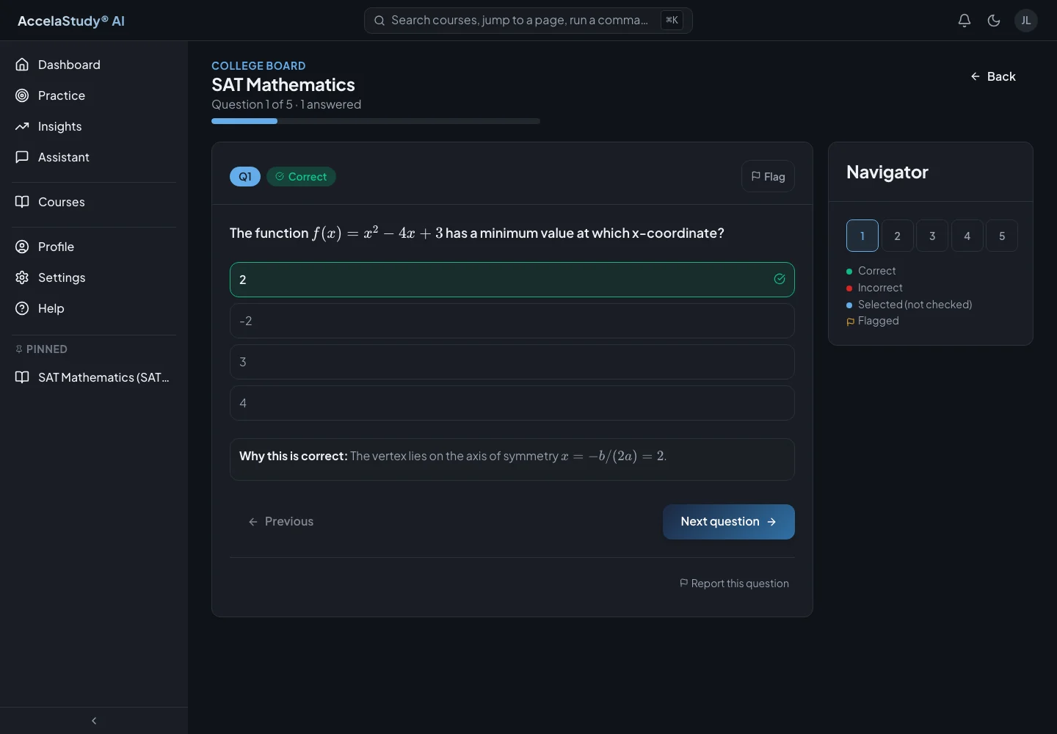Click the search magnifier icon
Screen dimensions: 1057x734
coord(379,21)
